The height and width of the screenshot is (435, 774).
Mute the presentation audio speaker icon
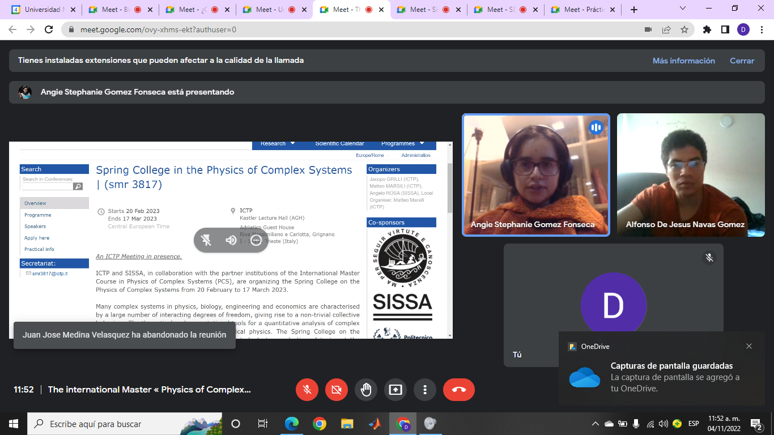point(231,240)
